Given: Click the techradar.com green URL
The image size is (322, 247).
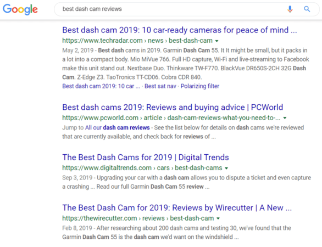Looking at the screenshot, I should tap(137, 41).
